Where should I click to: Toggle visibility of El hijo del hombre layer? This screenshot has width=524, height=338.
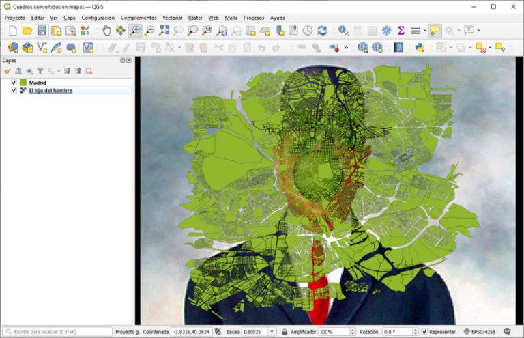point(14,91)
